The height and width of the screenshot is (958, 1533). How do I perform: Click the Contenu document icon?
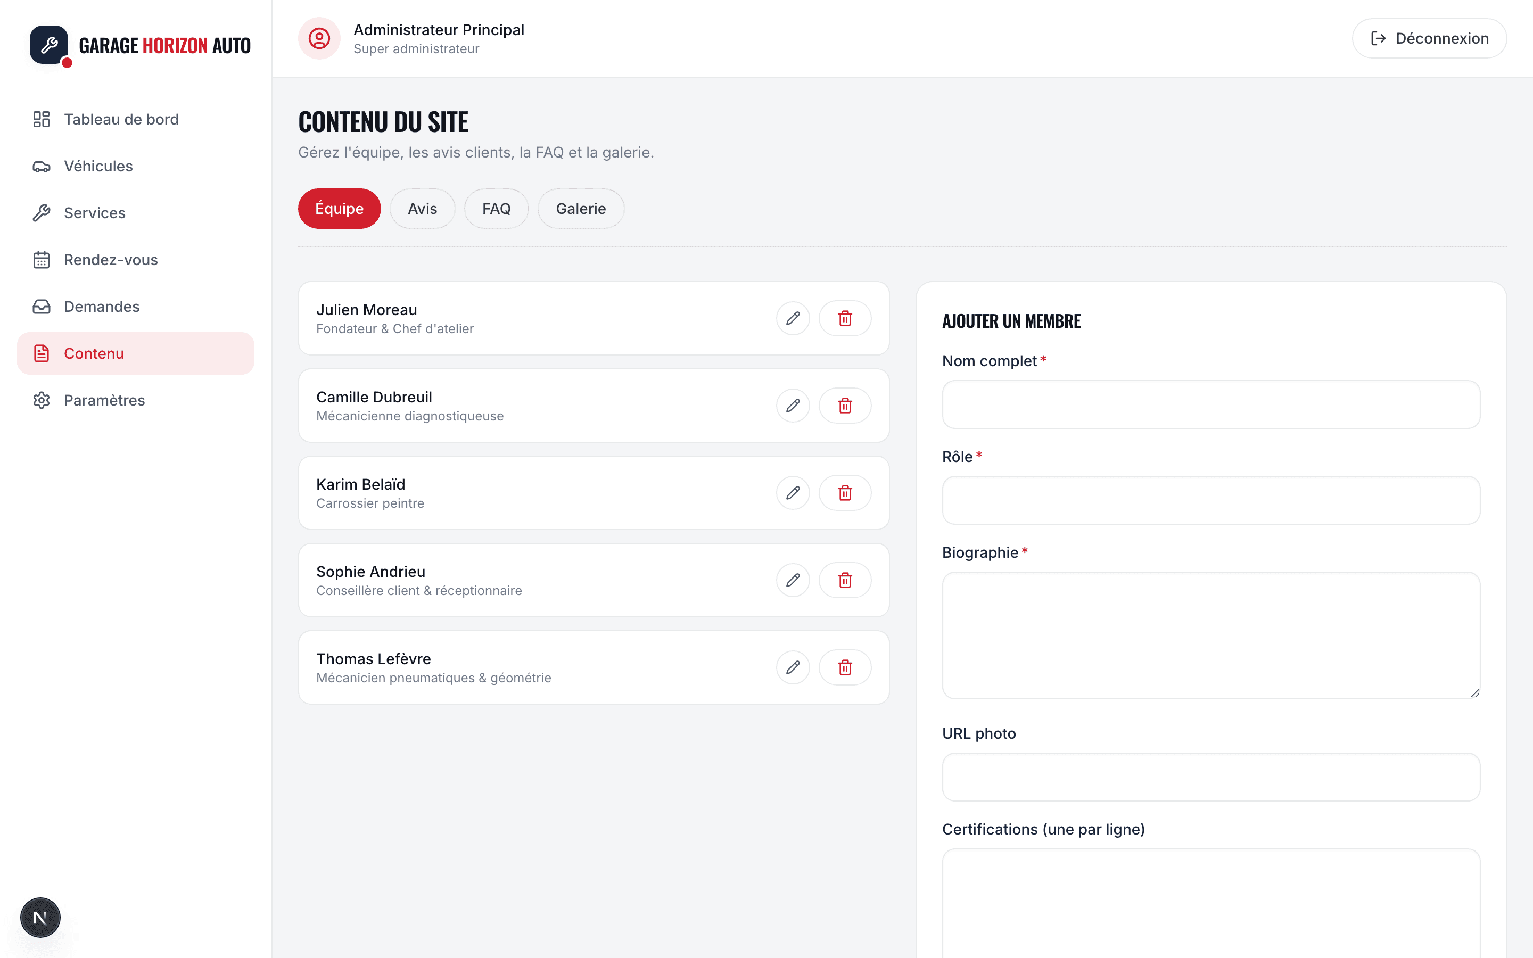click(x=42, y=353)
